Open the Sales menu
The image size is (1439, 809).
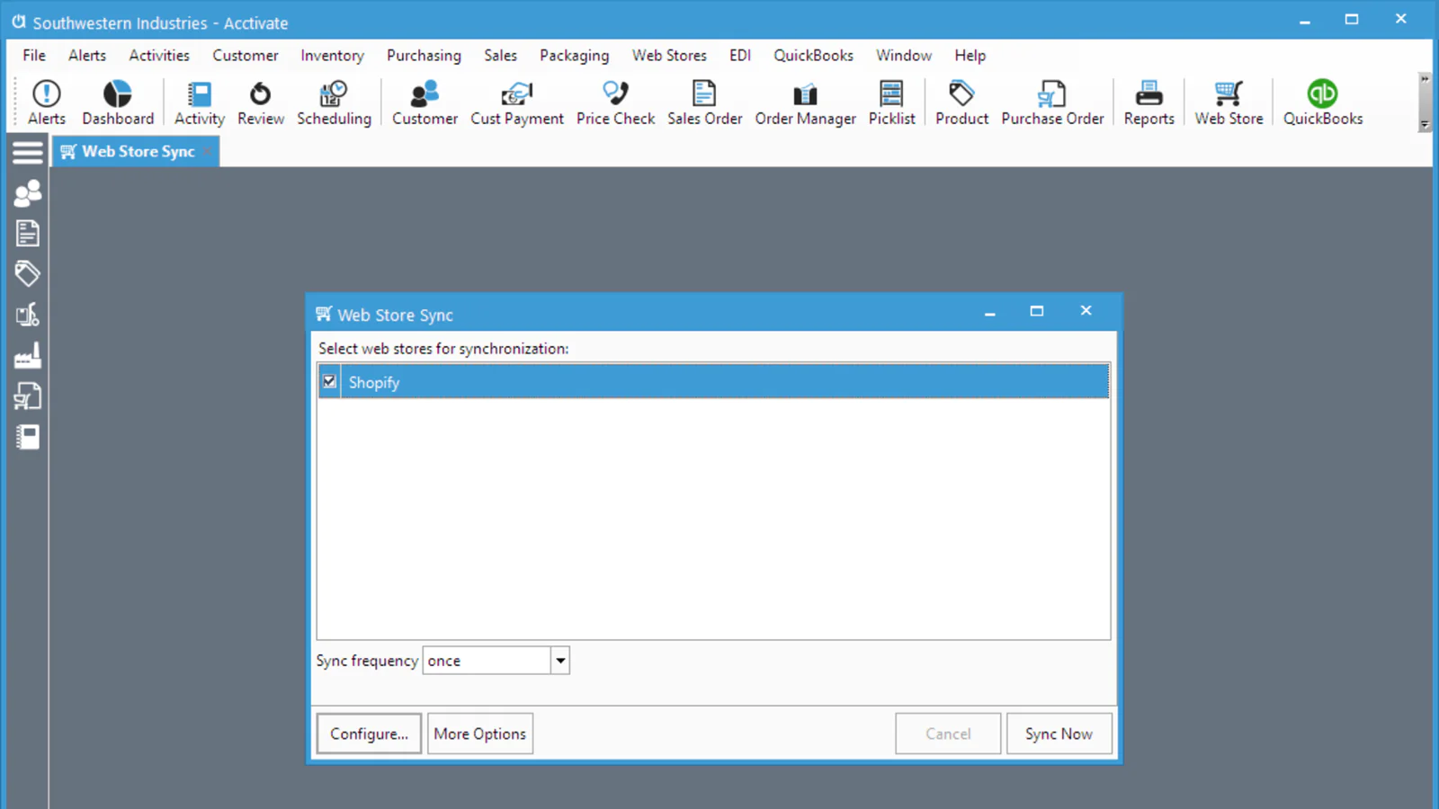click(x=500, y=55)
